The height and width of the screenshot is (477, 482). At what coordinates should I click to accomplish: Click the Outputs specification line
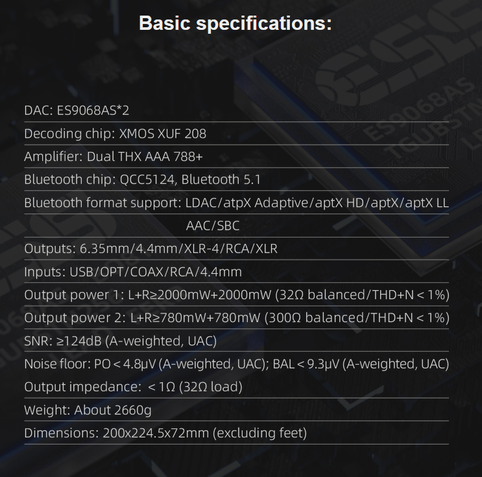[x=151, y=249]
